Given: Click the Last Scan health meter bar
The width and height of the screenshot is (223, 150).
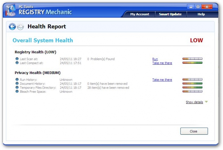Looking at the screenshot, I should (x=192, y=59).
